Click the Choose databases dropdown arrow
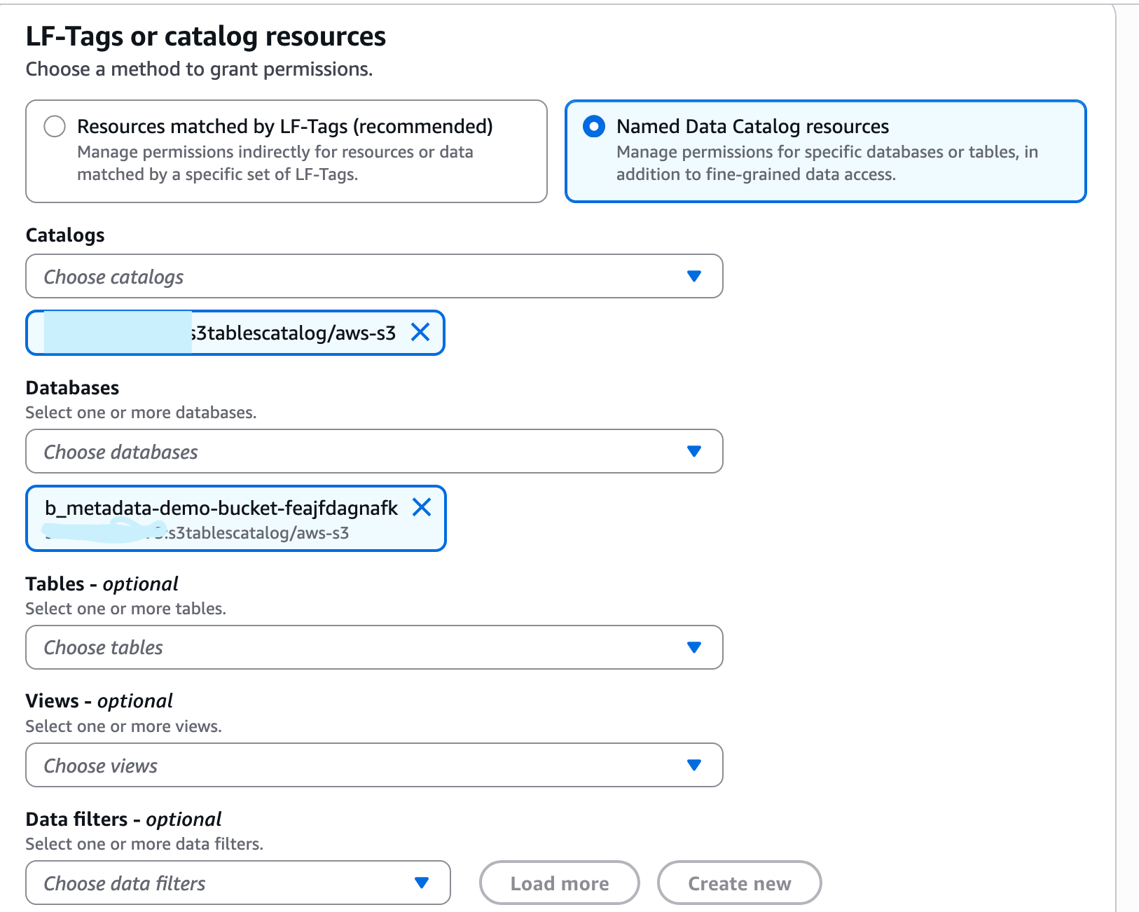 [694, 452]
